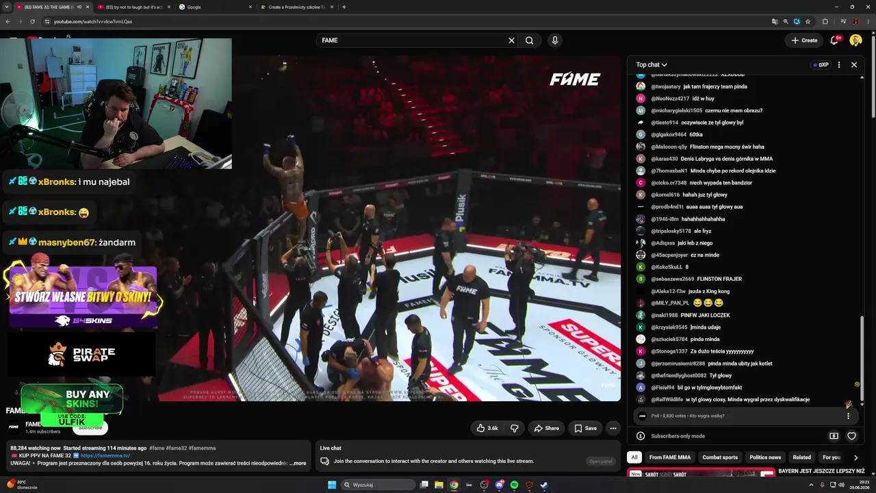Viewport: 876px width, 493px height.
Task: Dislike the FAME live stream
Action: (515, 429)
